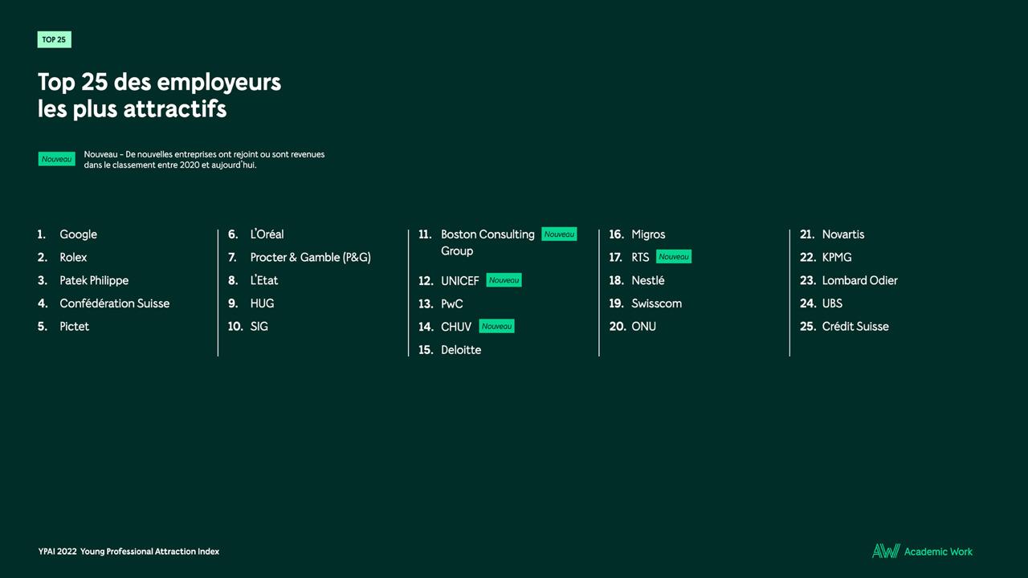The image size is (1028, 578).
Task: Click the Nouveau badge beside UNICEF
Action: (504, 280)
